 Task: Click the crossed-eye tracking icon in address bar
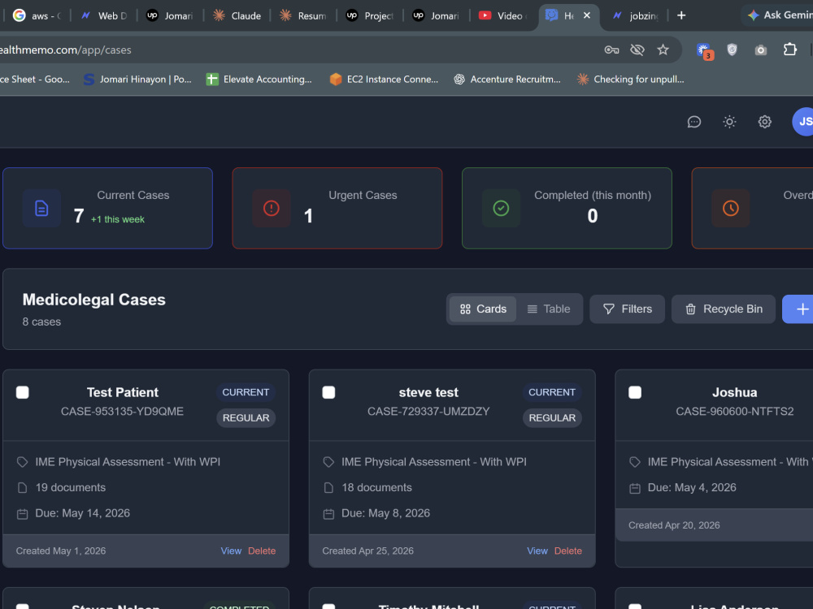click(637, 50)
